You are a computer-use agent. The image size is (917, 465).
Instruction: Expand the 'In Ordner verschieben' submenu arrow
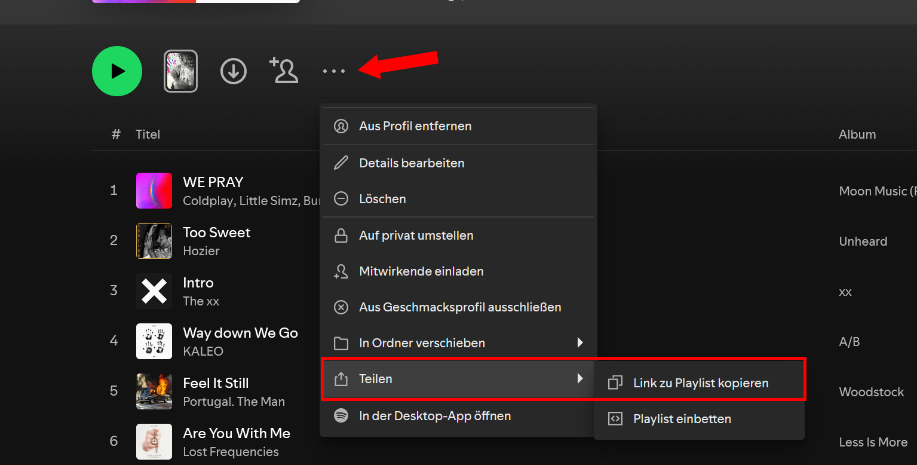(579, 343)
